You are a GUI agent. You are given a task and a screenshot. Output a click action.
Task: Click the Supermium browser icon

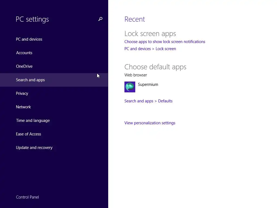[x=130, y=87]
